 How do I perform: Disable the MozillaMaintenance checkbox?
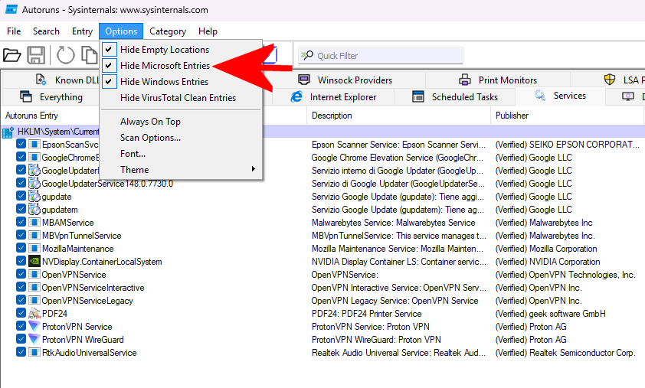(x=21, y=248)
